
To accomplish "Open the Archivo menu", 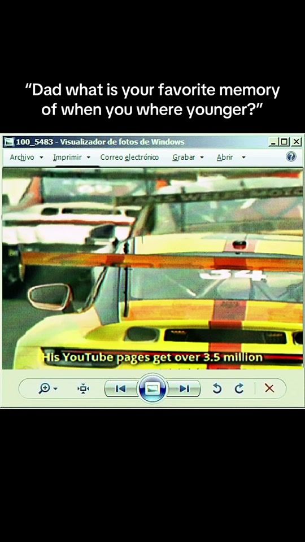I will click(x=27, y=158).
